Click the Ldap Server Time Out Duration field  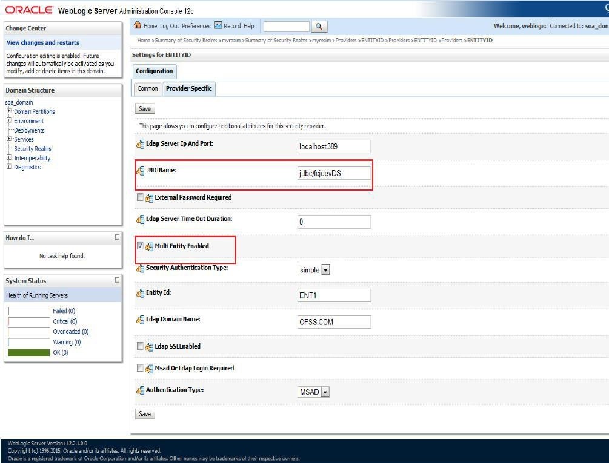coord(334,222)
